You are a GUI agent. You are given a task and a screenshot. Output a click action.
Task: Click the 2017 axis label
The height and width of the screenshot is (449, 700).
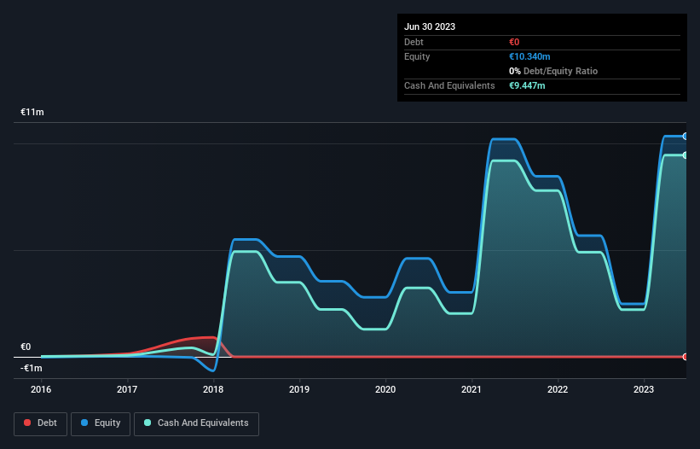127,389
